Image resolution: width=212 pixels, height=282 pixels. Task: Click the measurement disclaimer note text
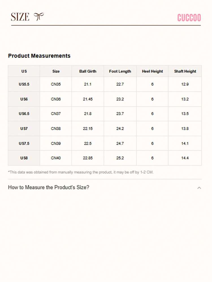(x=81, y=172)
